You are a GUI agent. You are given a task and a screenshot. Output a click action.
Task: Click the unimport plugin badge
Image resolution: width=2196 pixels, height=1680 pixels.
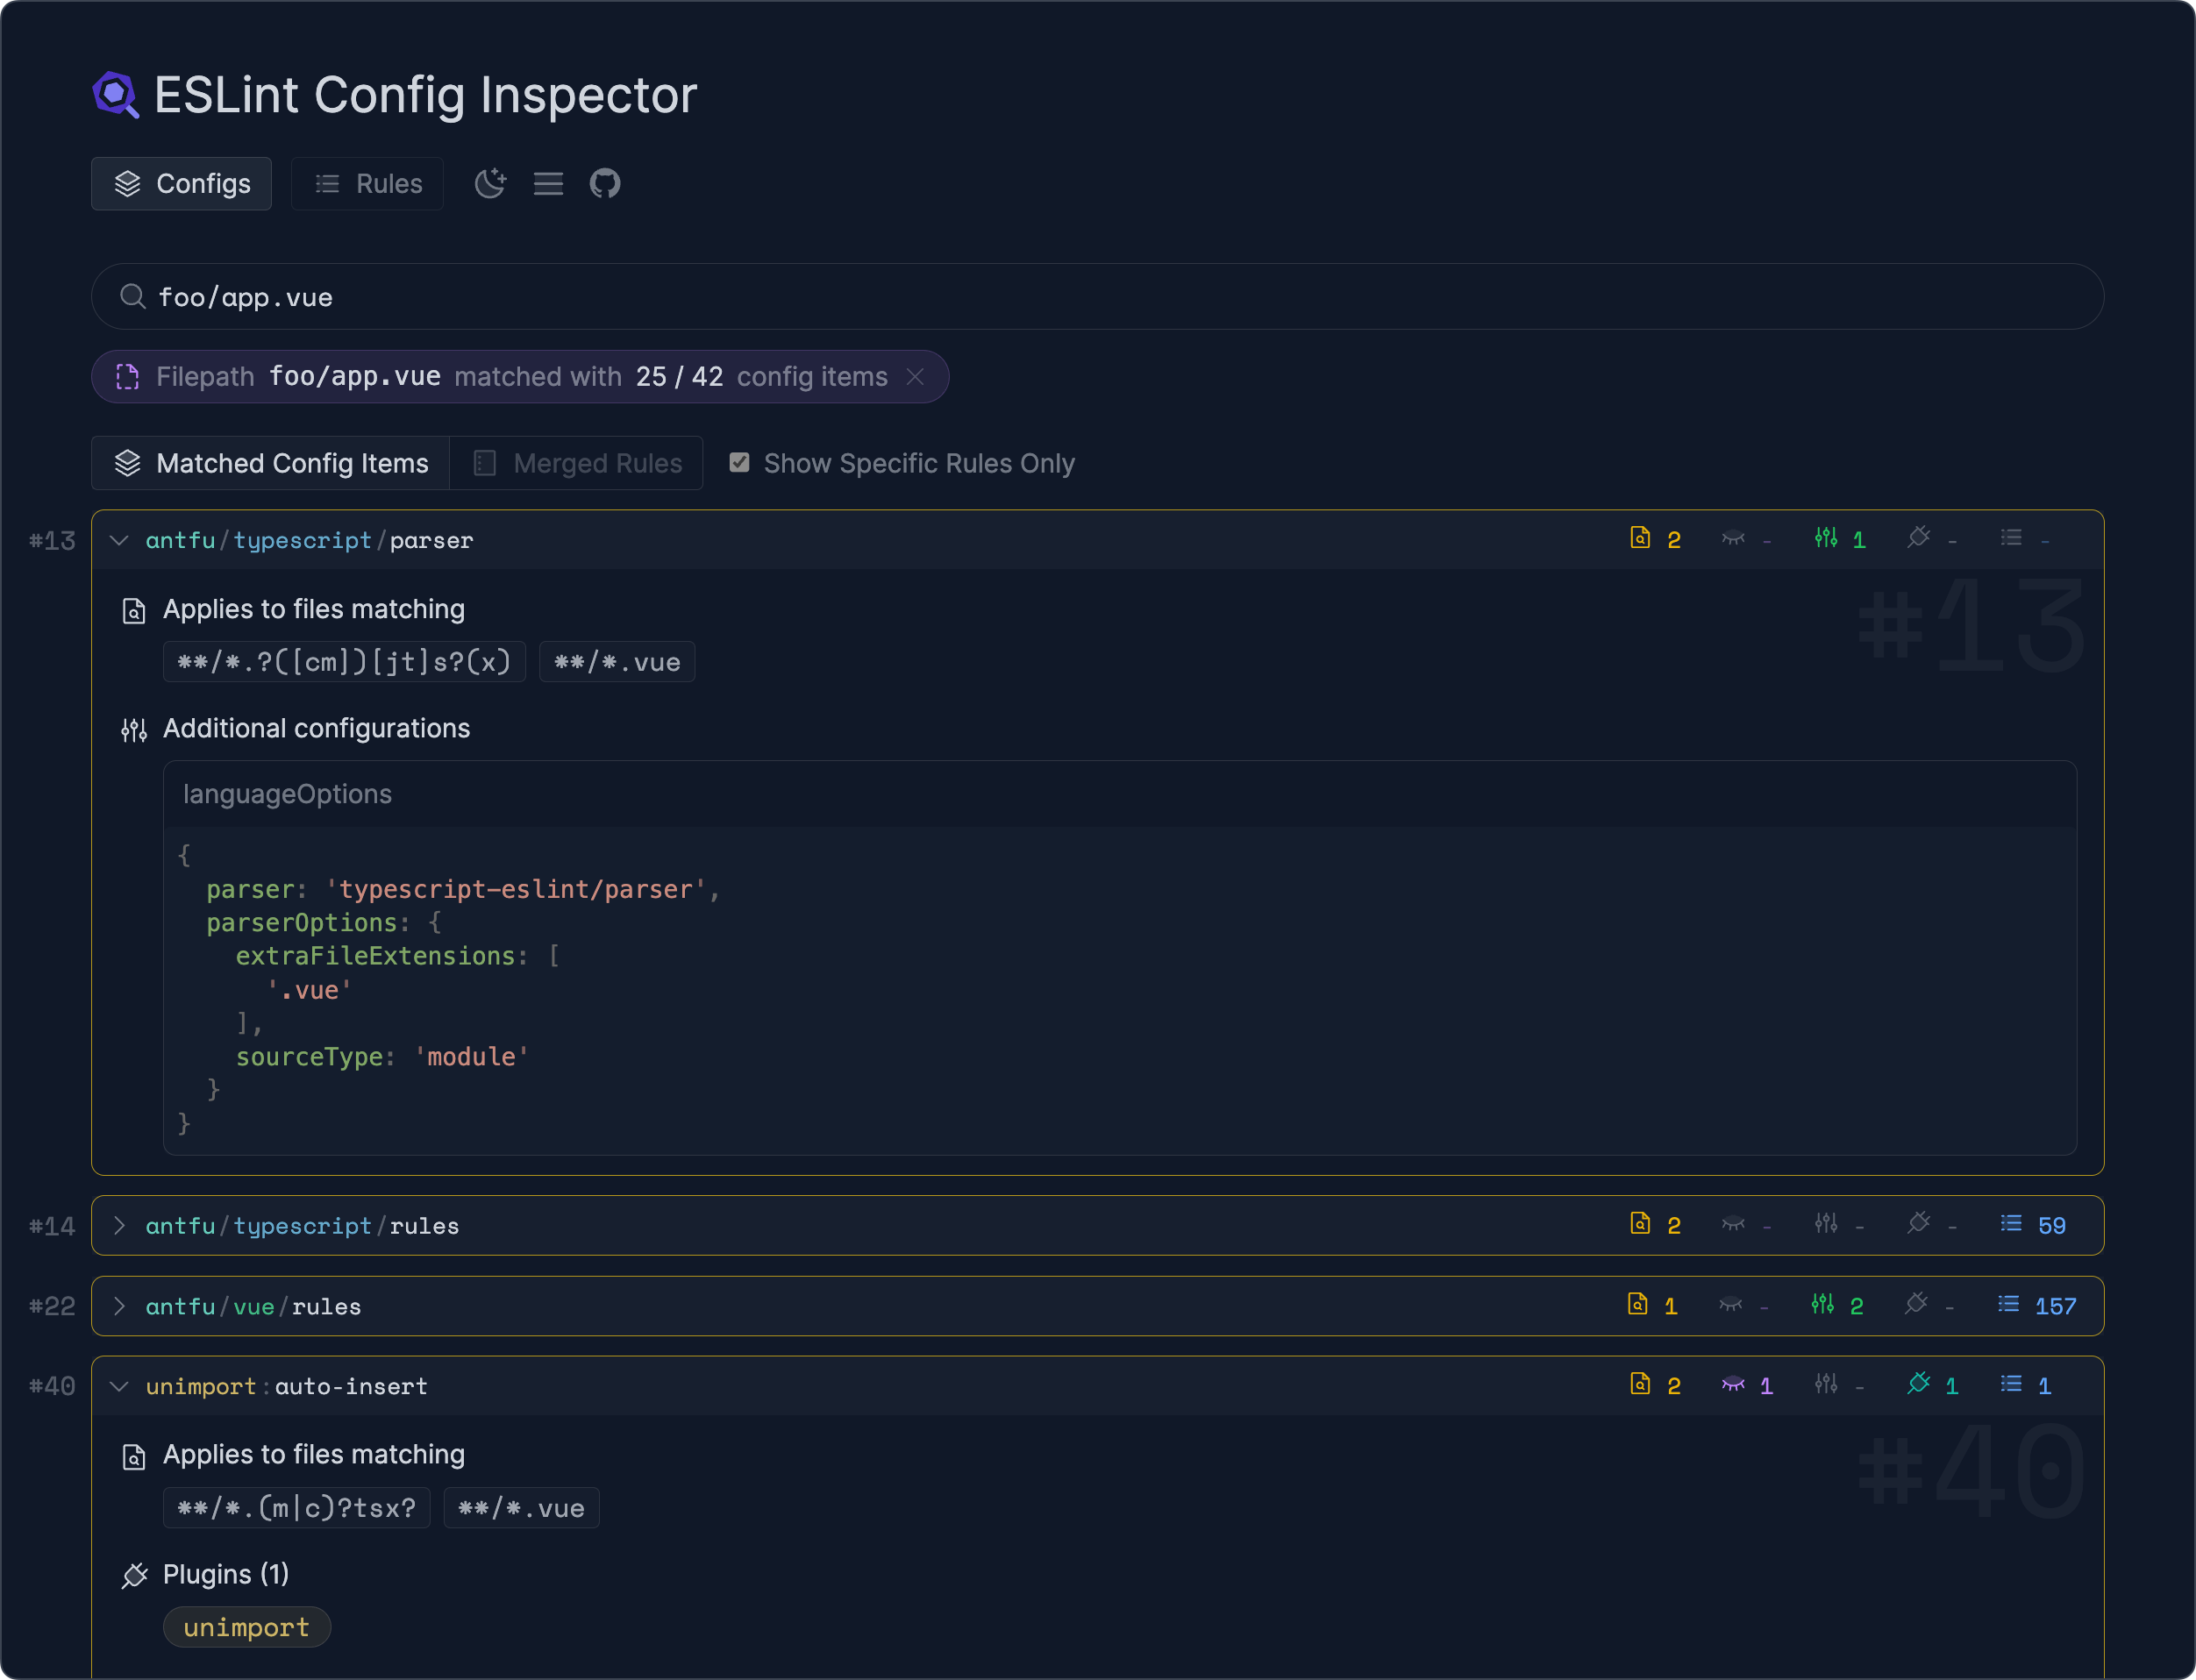tap(246, 1627)
